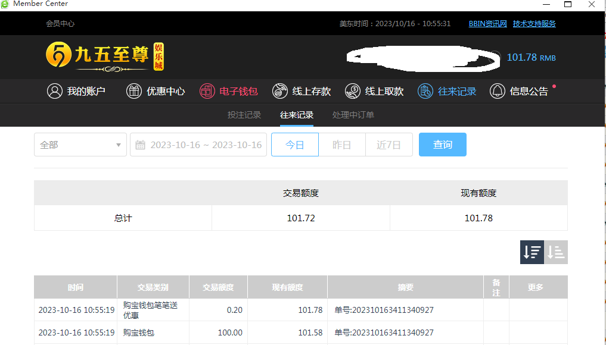Click the 交易额度 table column header
This screenshot has height=345, width=606.
[x=218, y=287]
